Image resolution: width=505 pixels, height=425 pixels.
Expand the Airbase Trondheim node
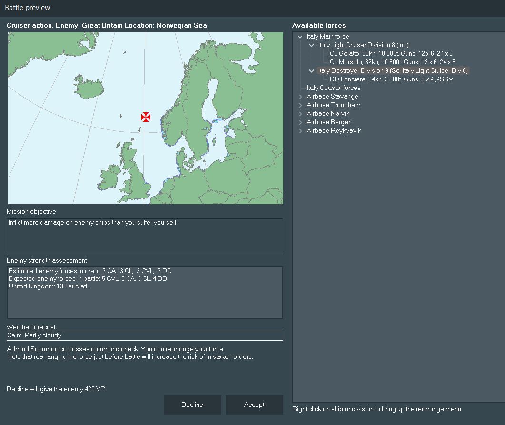[300, 105]
